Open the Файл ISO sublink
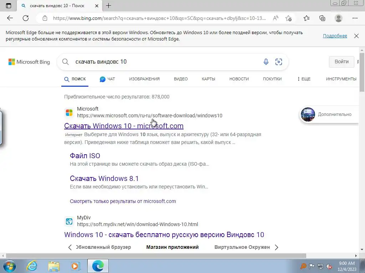The width and height of the screenshot is (365, 273). pyautogui.click(x=85, y=156)
